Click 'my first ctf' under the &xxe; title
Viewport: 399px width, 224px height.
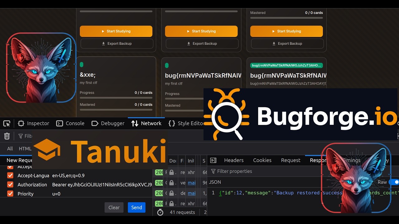tap(89, 83)
